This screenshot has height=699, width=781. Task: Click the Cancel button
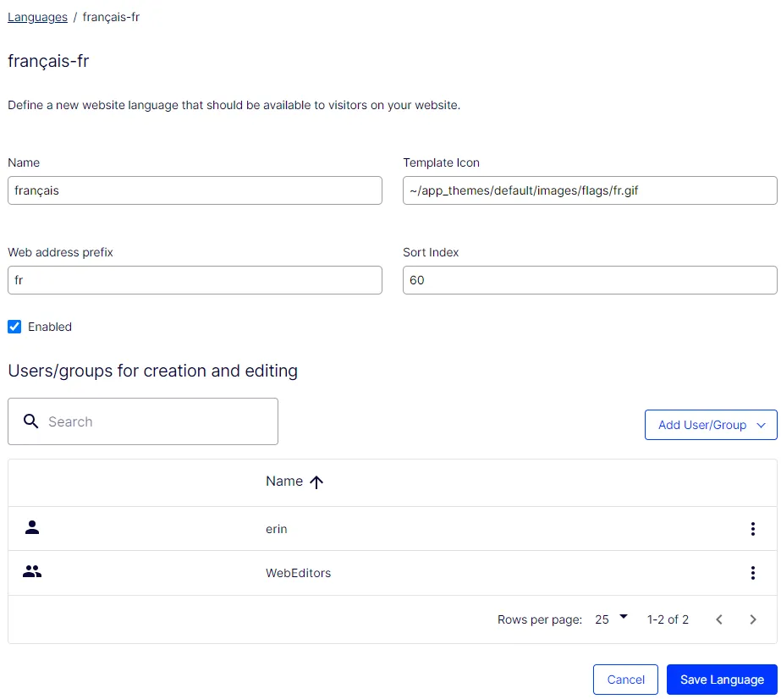click(625, 680)
